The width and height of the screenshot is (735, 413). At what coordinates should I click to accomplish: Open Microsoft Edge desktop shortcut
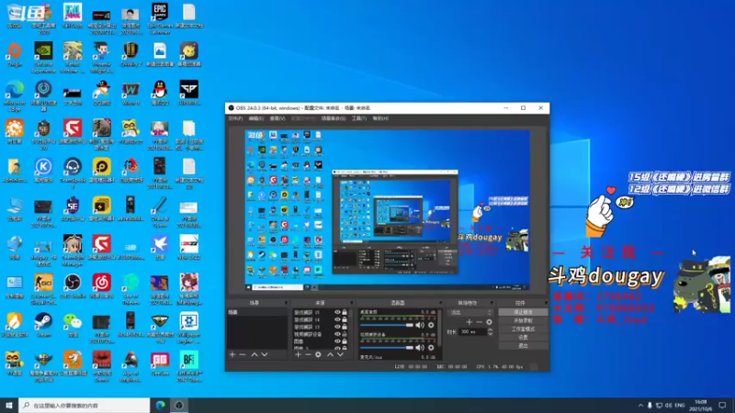coord(15,96)
